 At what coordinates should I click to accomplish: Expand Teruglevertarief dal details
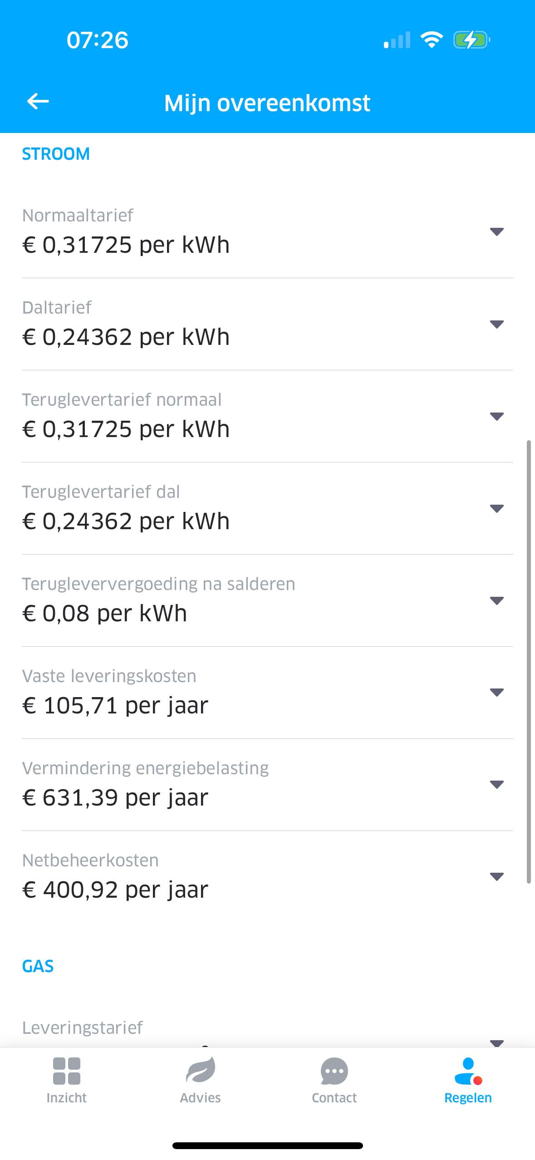[497, 508]
